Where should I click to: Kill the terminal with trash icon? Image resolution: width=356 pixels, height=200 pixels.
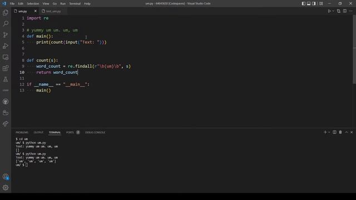pyautogui.click(x=340, y=132)
